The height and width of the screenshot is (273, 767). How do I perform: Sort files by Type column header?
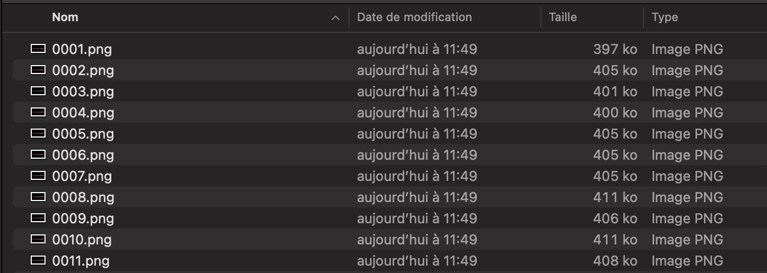point(665,17)
